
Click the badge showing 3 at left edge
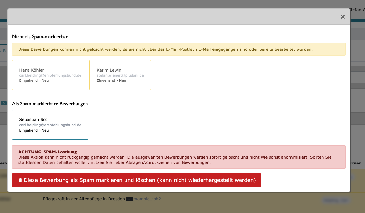click(x=4, y=103)
